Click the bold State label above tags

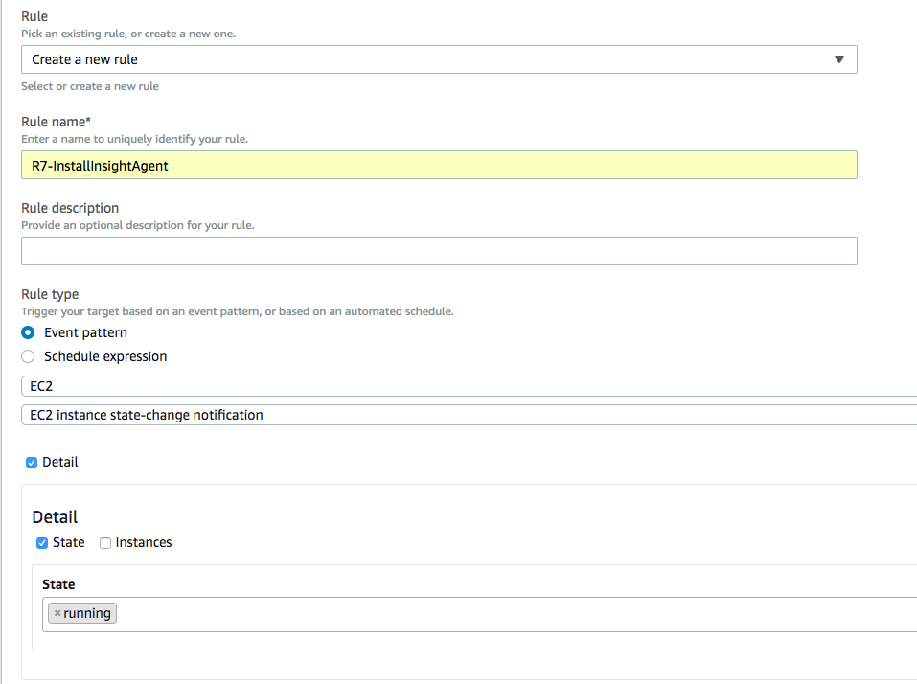pos(58,584)
